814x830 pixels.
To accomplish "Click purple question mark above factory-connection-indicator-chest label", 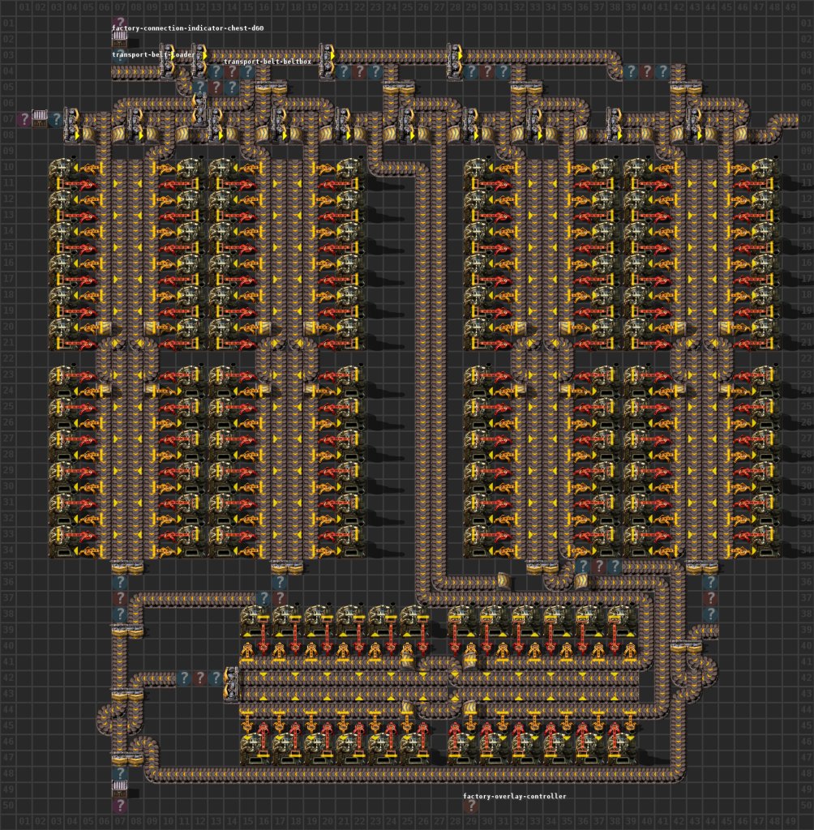I will click(x=120, y=24).
